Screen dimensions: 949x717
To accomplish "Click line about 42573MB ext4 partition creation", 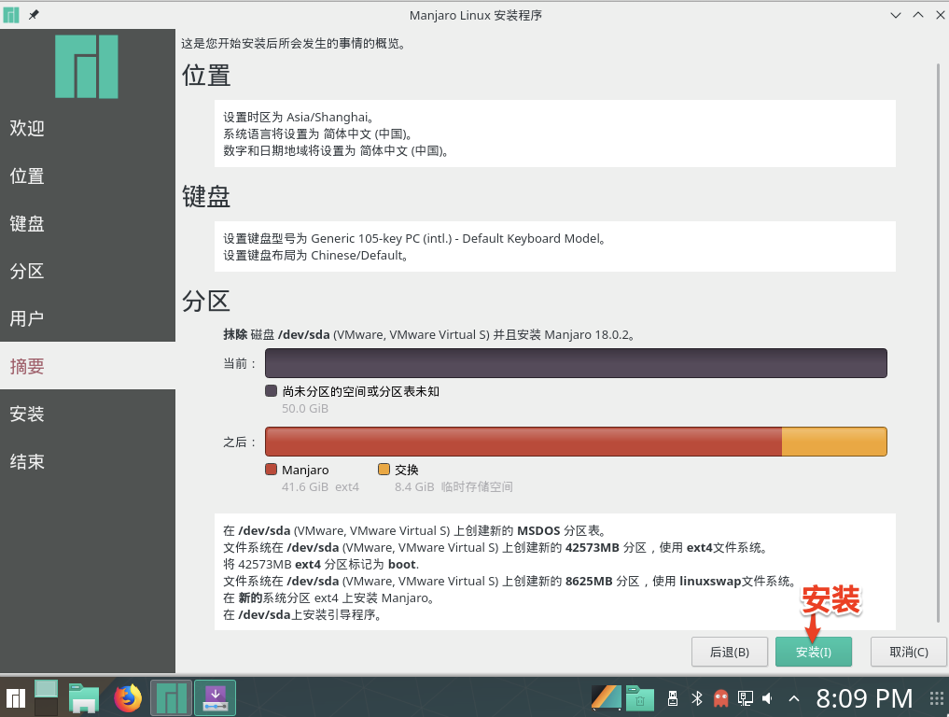I will (x=496, y=547).
